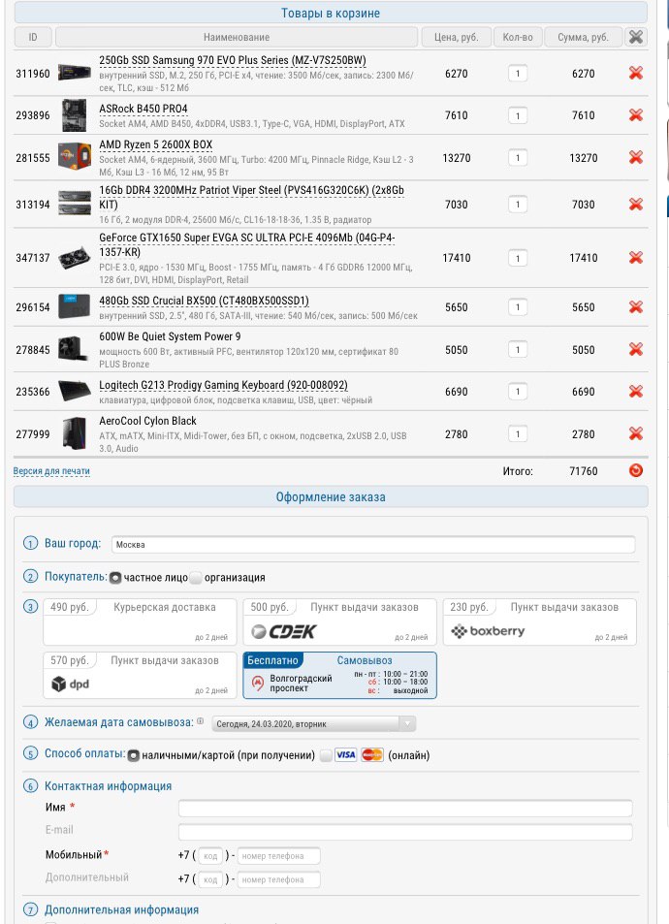The width and height of the screenshot is (669, 924).
Task: Click the Дополнительный phone code field
Action: (x=210, y=879)
